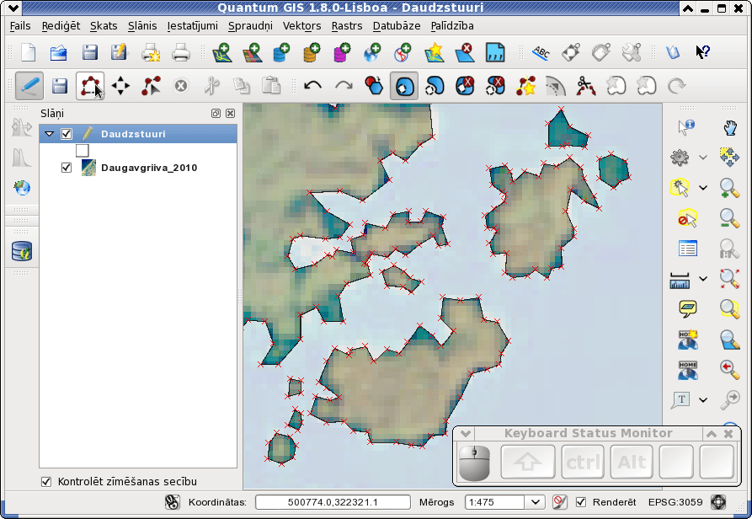Click Add Vector Layer icon

click(222, 52)
